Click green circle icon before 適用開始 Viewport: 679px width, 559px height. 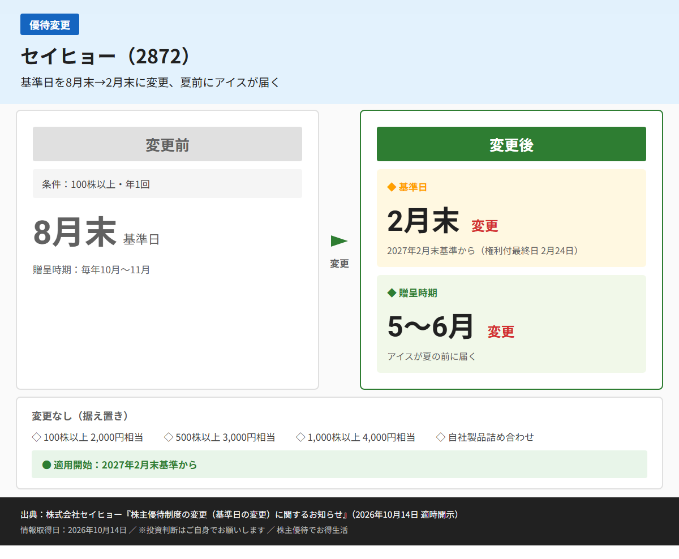pos(46,465)
